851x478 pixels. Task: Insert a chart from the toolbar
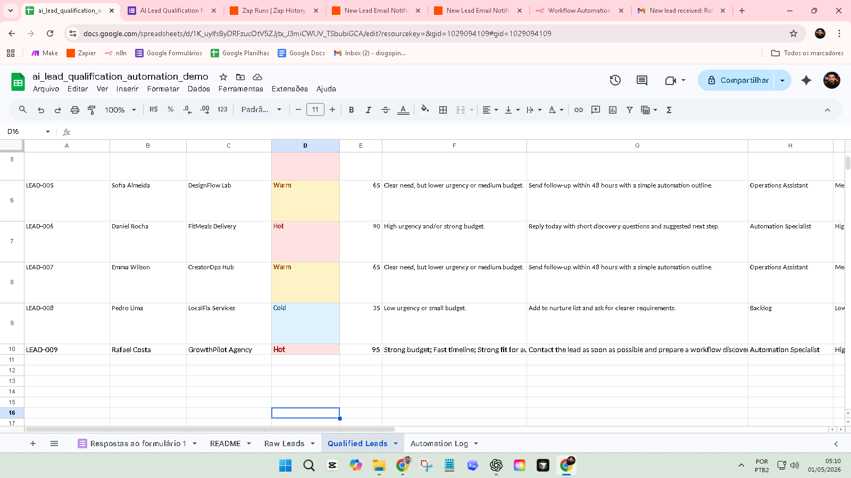point(613,110)
